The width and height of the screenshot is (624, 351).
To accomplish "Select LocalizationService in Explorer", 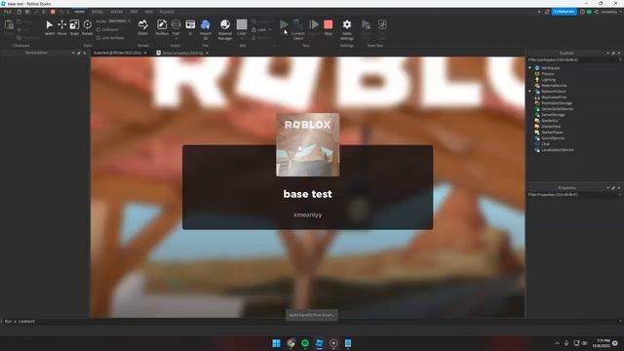I will 557,150.
